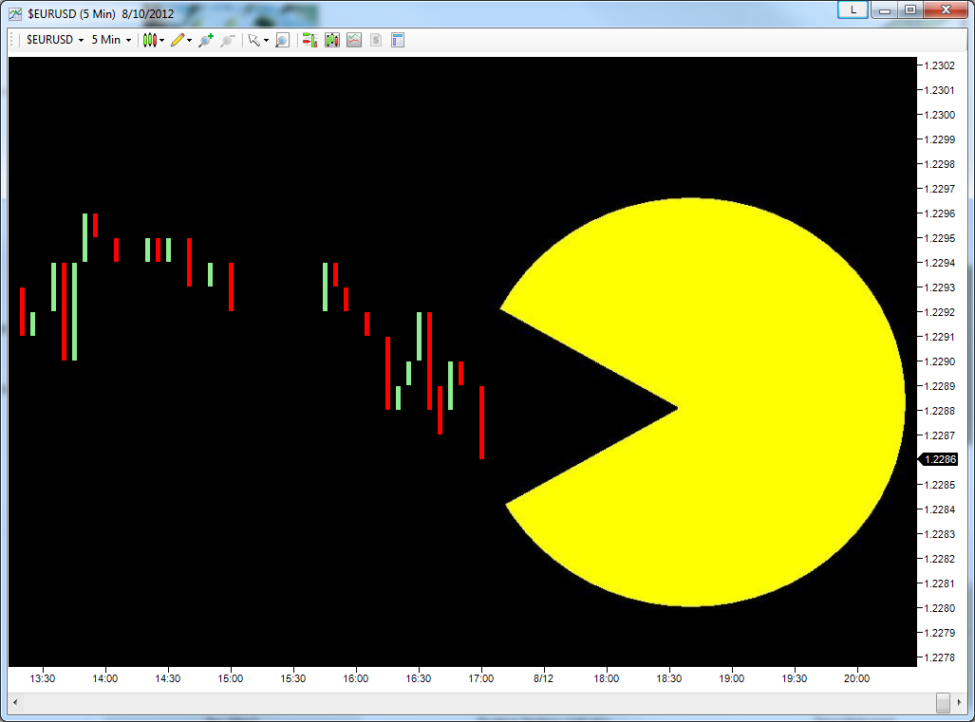This screenshot has width=975, height=722.
Task: Click the 20:00 time axis label
Action: pyautogui.click(x=856, y=678)
